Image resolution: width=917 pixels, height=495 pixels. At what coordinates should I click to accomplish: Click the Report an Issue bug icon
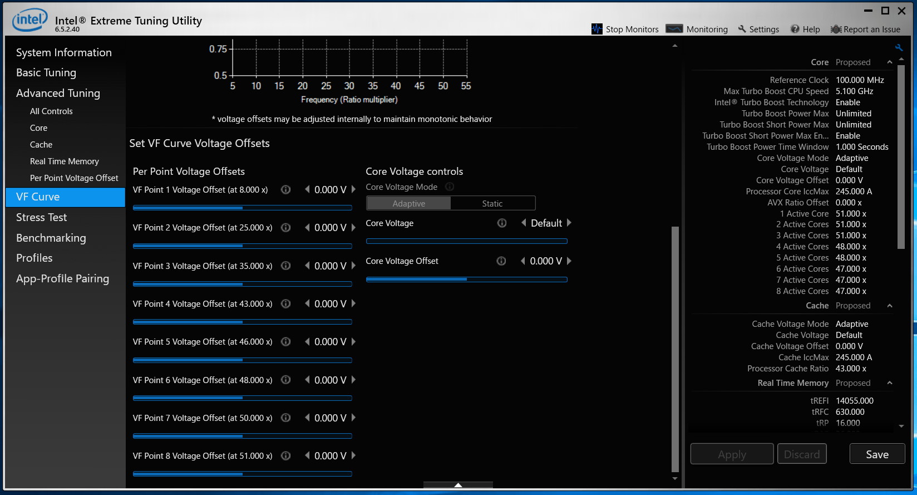(836, 29)
